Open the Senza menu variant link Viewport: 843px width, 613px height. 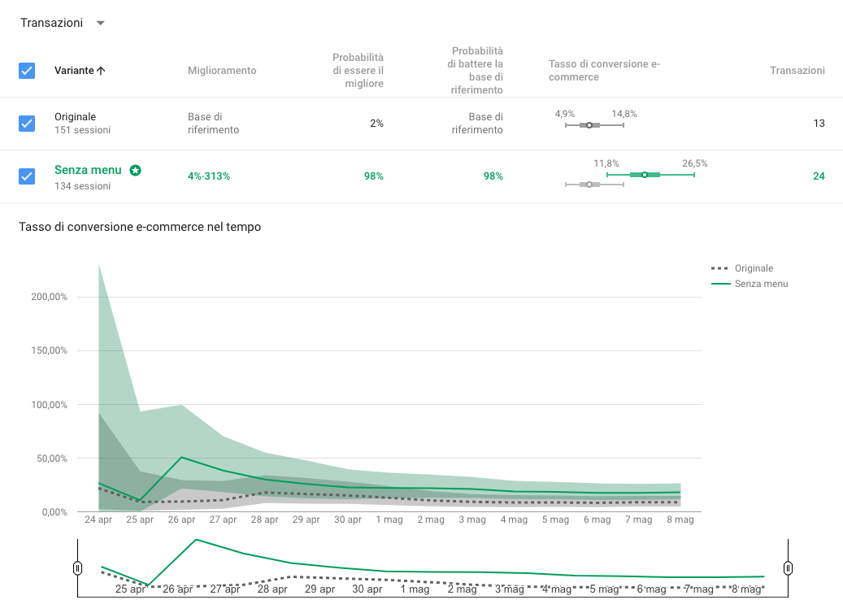[88, 170]
